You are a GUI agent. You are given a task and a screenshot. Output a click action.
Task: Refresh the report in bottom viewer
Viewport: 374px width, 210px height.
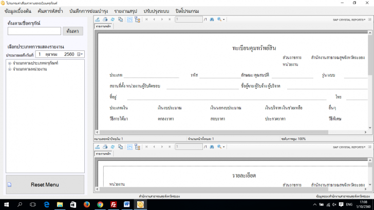(x=113, y=147)
